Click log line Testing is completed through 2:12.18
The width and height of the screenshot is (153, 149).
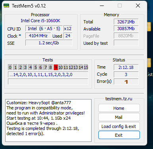43,128
